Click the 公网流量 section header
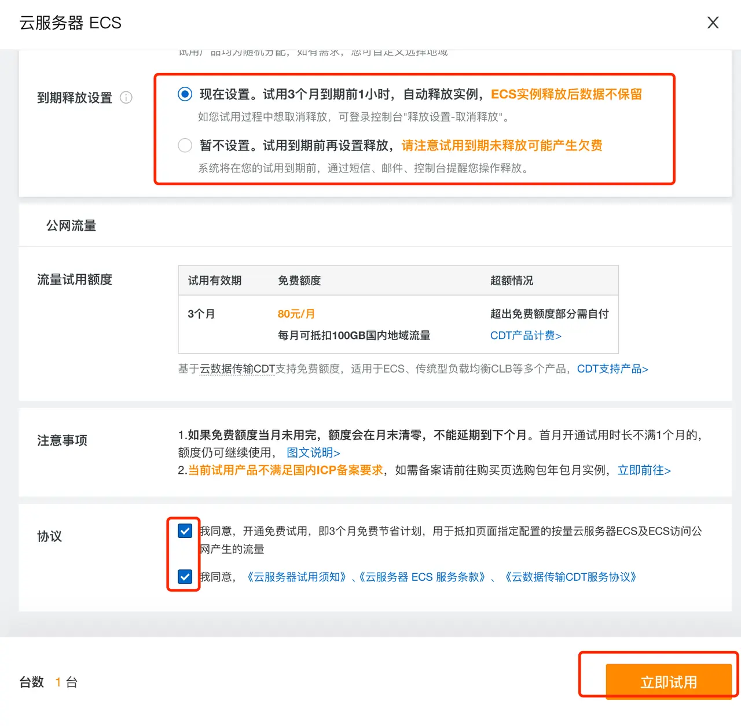Viewport: 741px width, 726px height. 71,226
